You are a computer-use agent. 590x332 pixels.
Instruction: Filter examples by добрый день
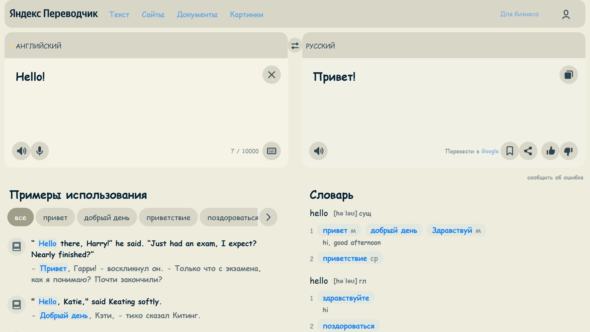tap(107, 217)
